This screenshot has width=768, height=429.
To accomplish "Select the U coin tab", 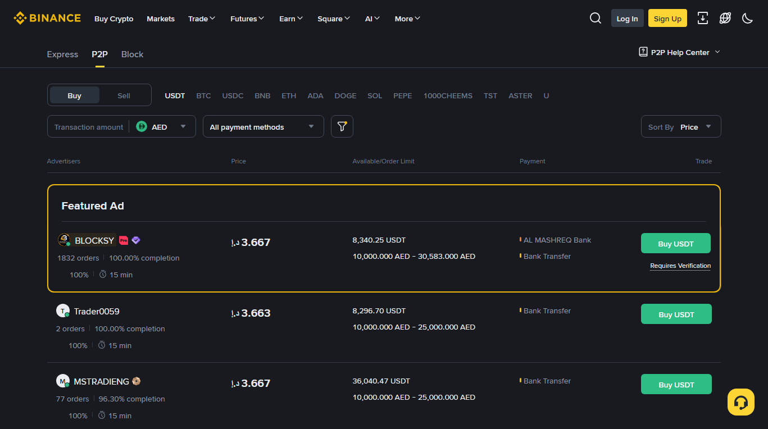I will tap(546, 95).
